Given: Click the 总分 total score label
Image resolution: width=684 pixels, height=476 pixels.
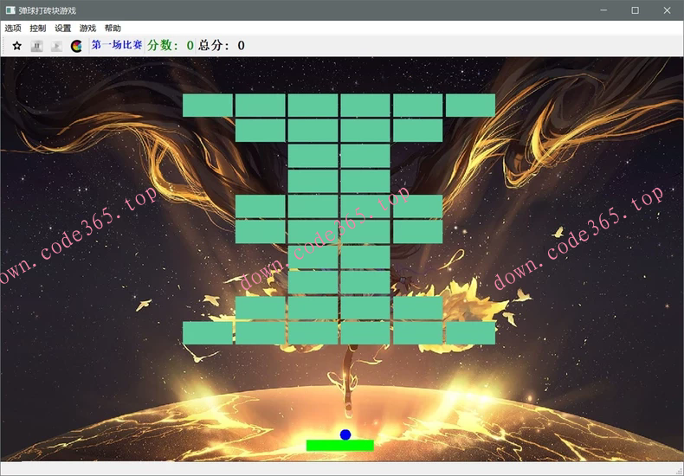Looking at the screenshot, I should pyautogui.click(x=222, y=45).
